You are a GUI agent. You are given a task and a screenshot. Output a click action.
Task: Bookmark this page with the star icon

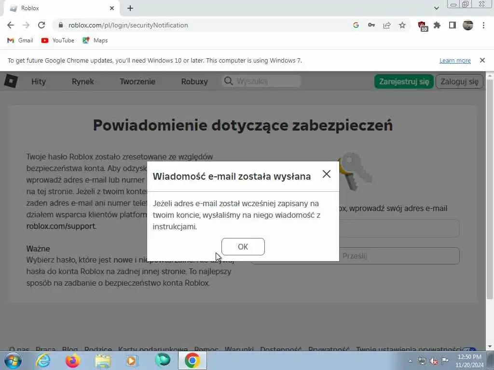click(x=402, y=25)
